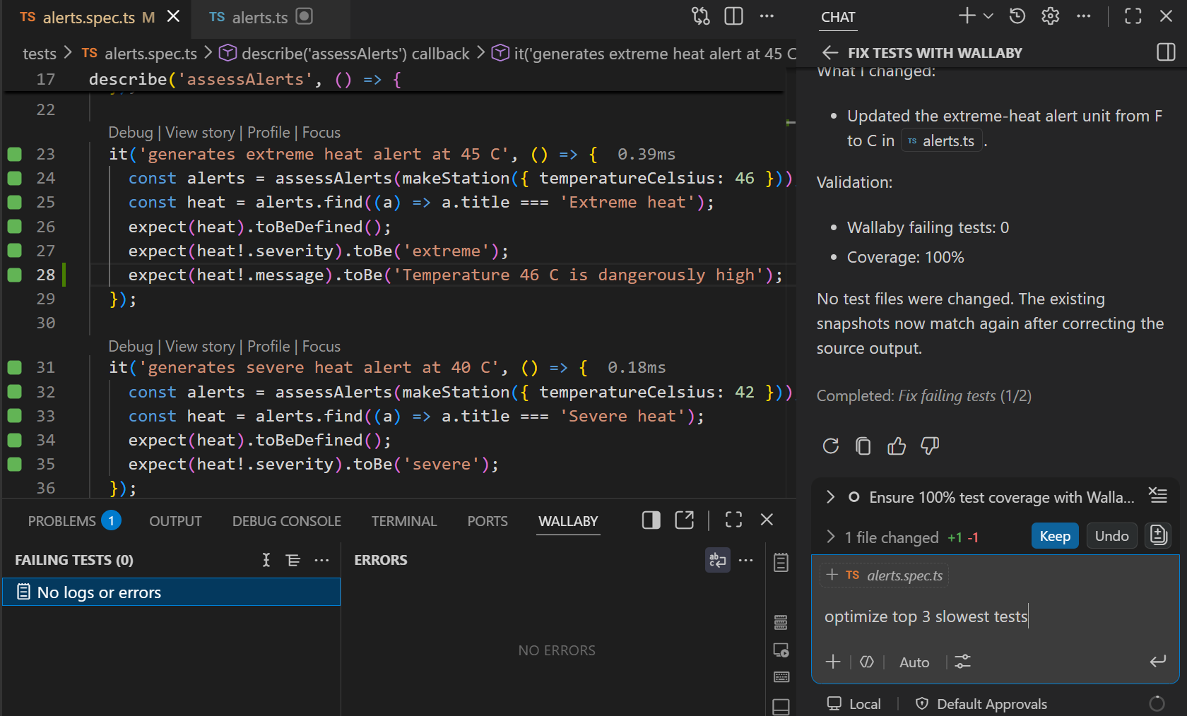Click the failing tests list view icon
Image resolution: width=1187 pixels, height=716 pixels.
tap(293, 560)
